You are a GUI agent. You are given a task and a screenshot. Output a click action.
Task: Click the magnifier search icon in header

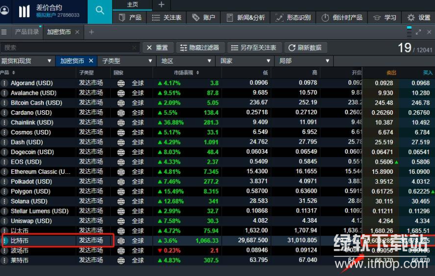100,11
